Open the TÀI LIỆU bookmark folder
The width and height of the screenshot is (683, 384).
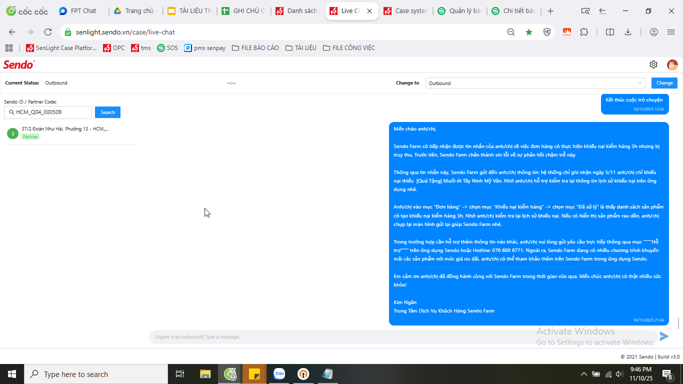click(x=300, y=48)
